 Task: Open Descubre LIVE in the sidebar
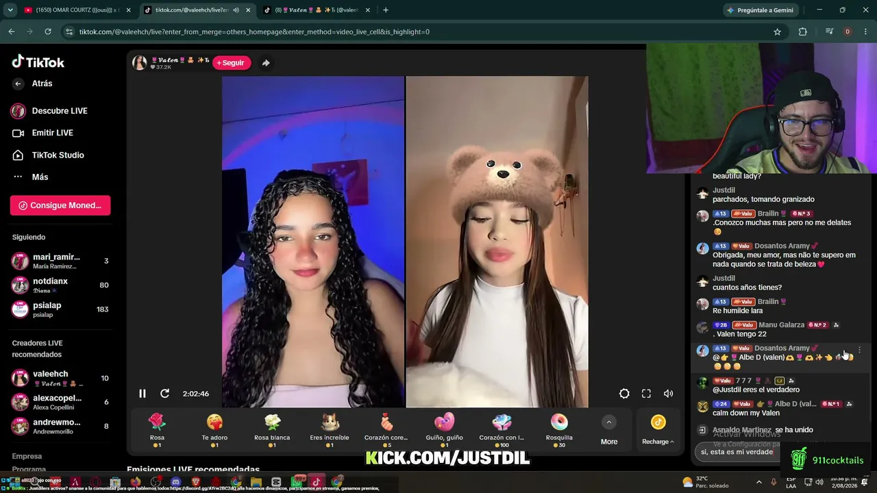pos(49,111)
